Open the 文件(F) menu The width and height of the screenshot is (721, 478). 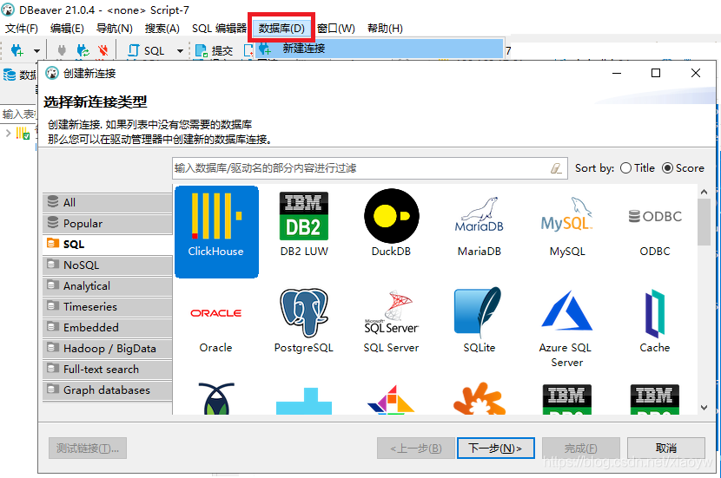click(x=22, y=29)
